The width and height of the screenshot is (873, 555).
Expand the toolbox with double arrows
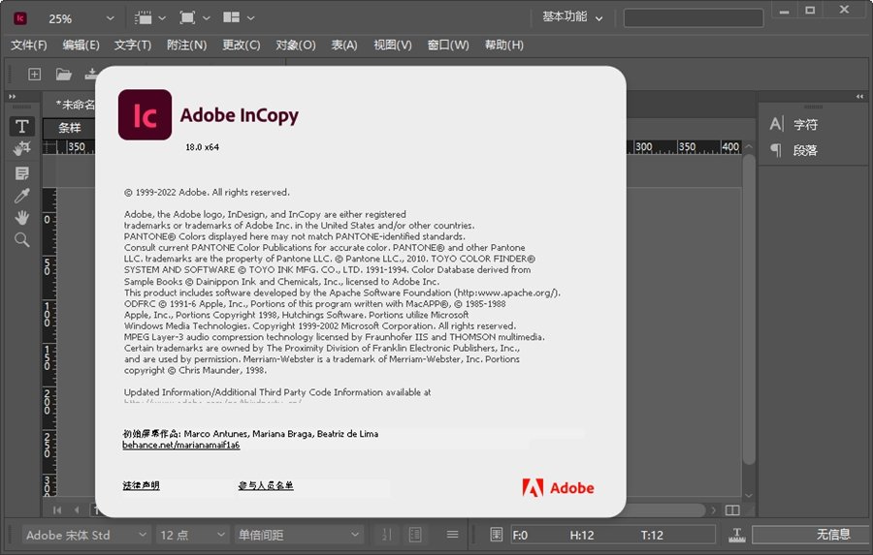coord(13,97)
